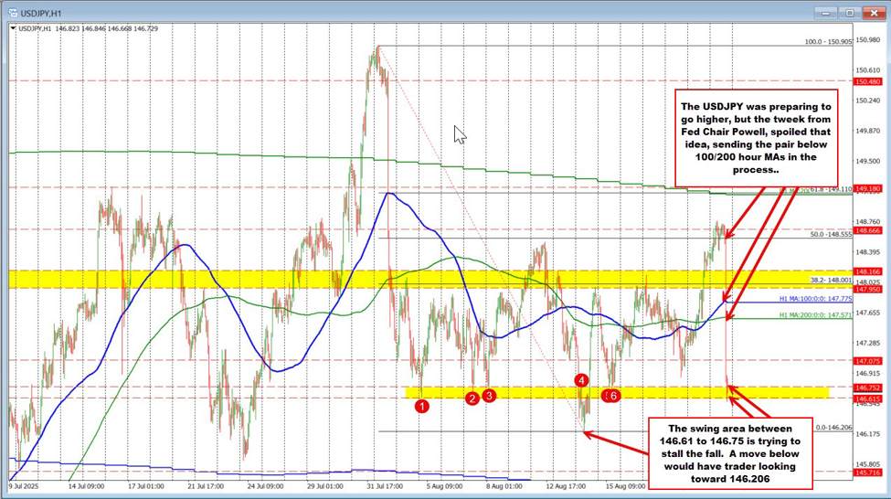Viewport: 891px width, 499px height.
Task: Click the 17 Jul 01:00 time label
Action: (145, 486)
